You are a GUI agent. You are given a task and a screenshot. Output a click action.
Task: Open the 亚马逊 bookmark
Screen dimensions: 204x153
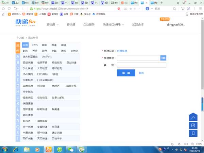tap(85, 14)
